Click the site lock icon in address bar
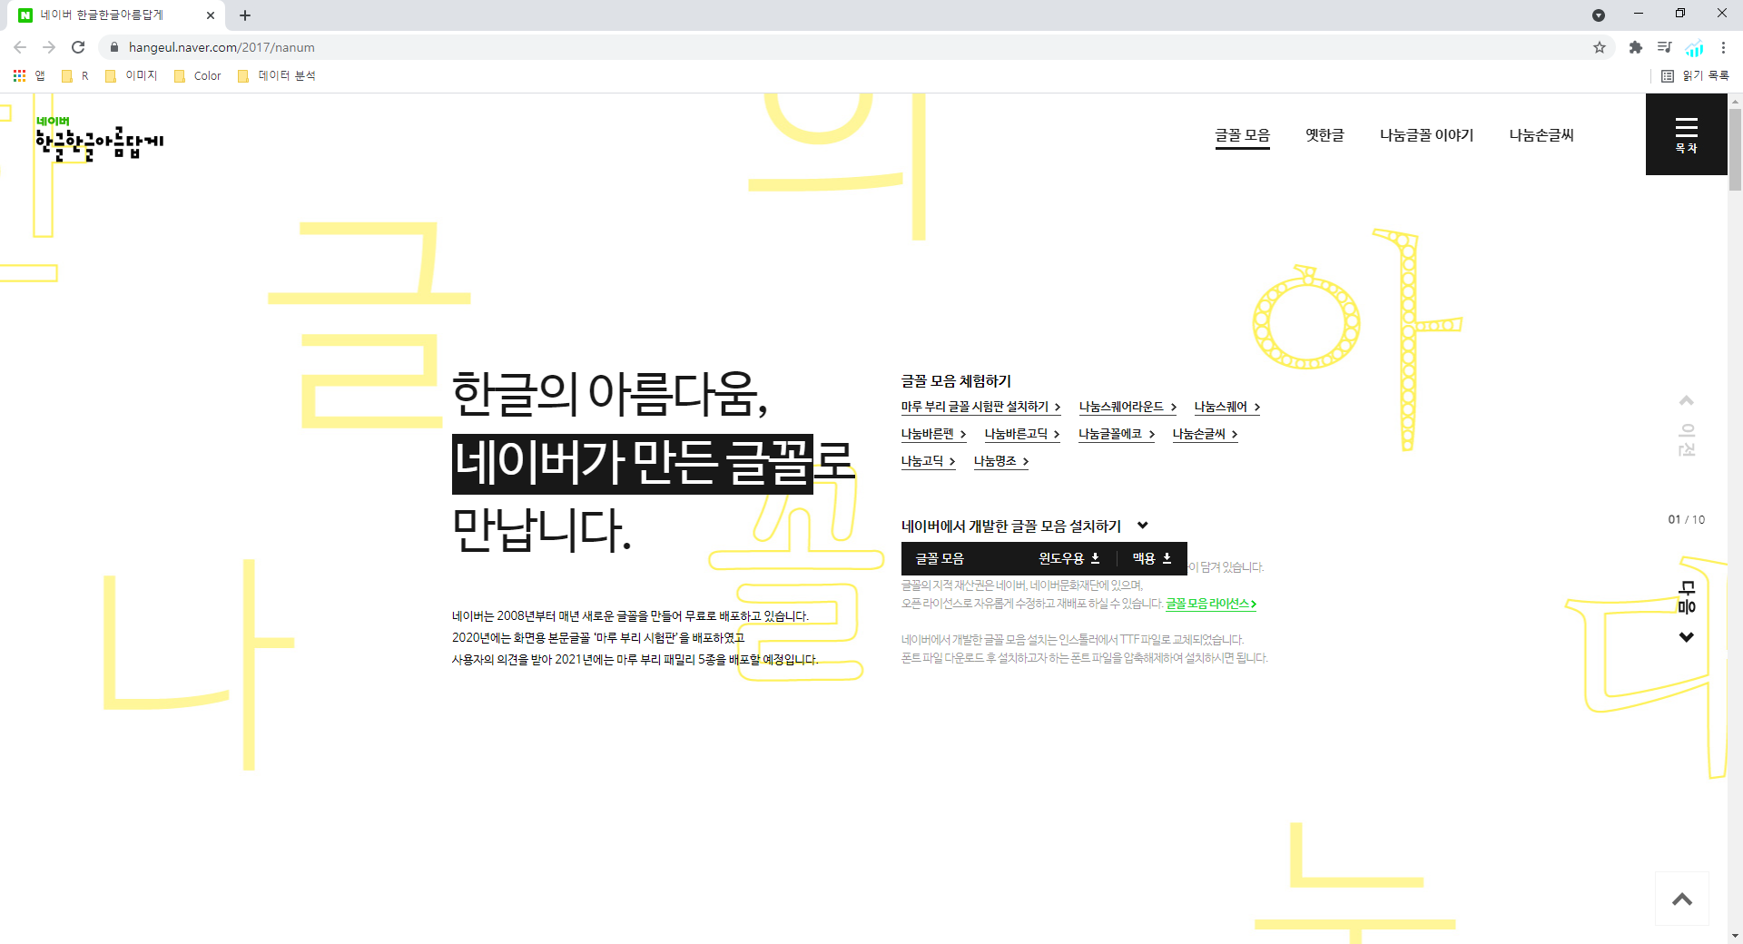This screenshot has width=1743, height=944. [x=114, y=47]
